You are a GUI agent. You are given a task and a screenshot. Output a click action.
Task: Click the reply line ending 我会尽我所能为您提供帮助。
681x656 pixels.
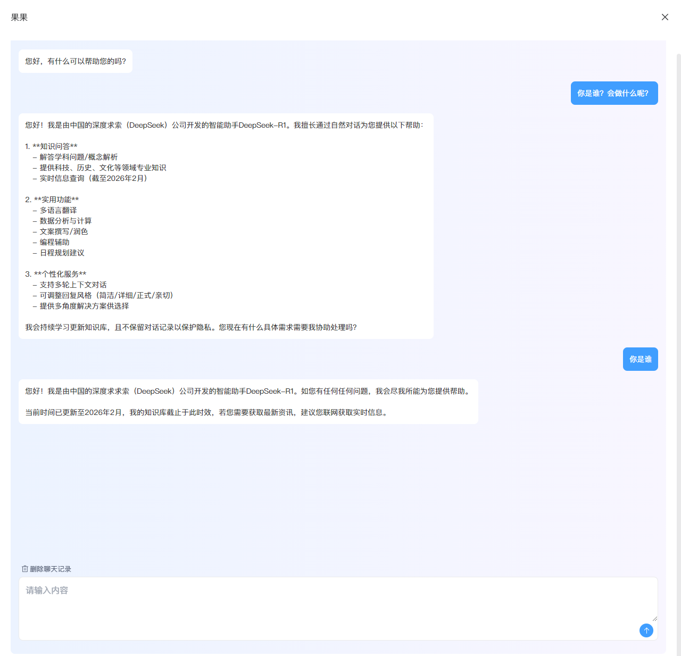coord(248,391)
